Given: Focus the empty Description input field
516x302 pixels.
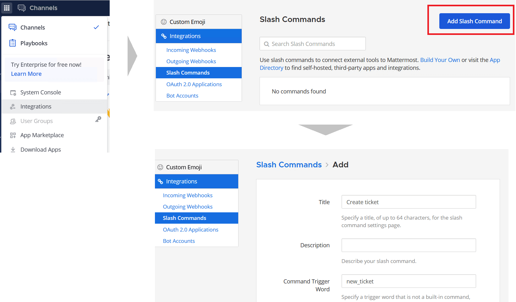Looking at the screenshot, I should [409, 245].
